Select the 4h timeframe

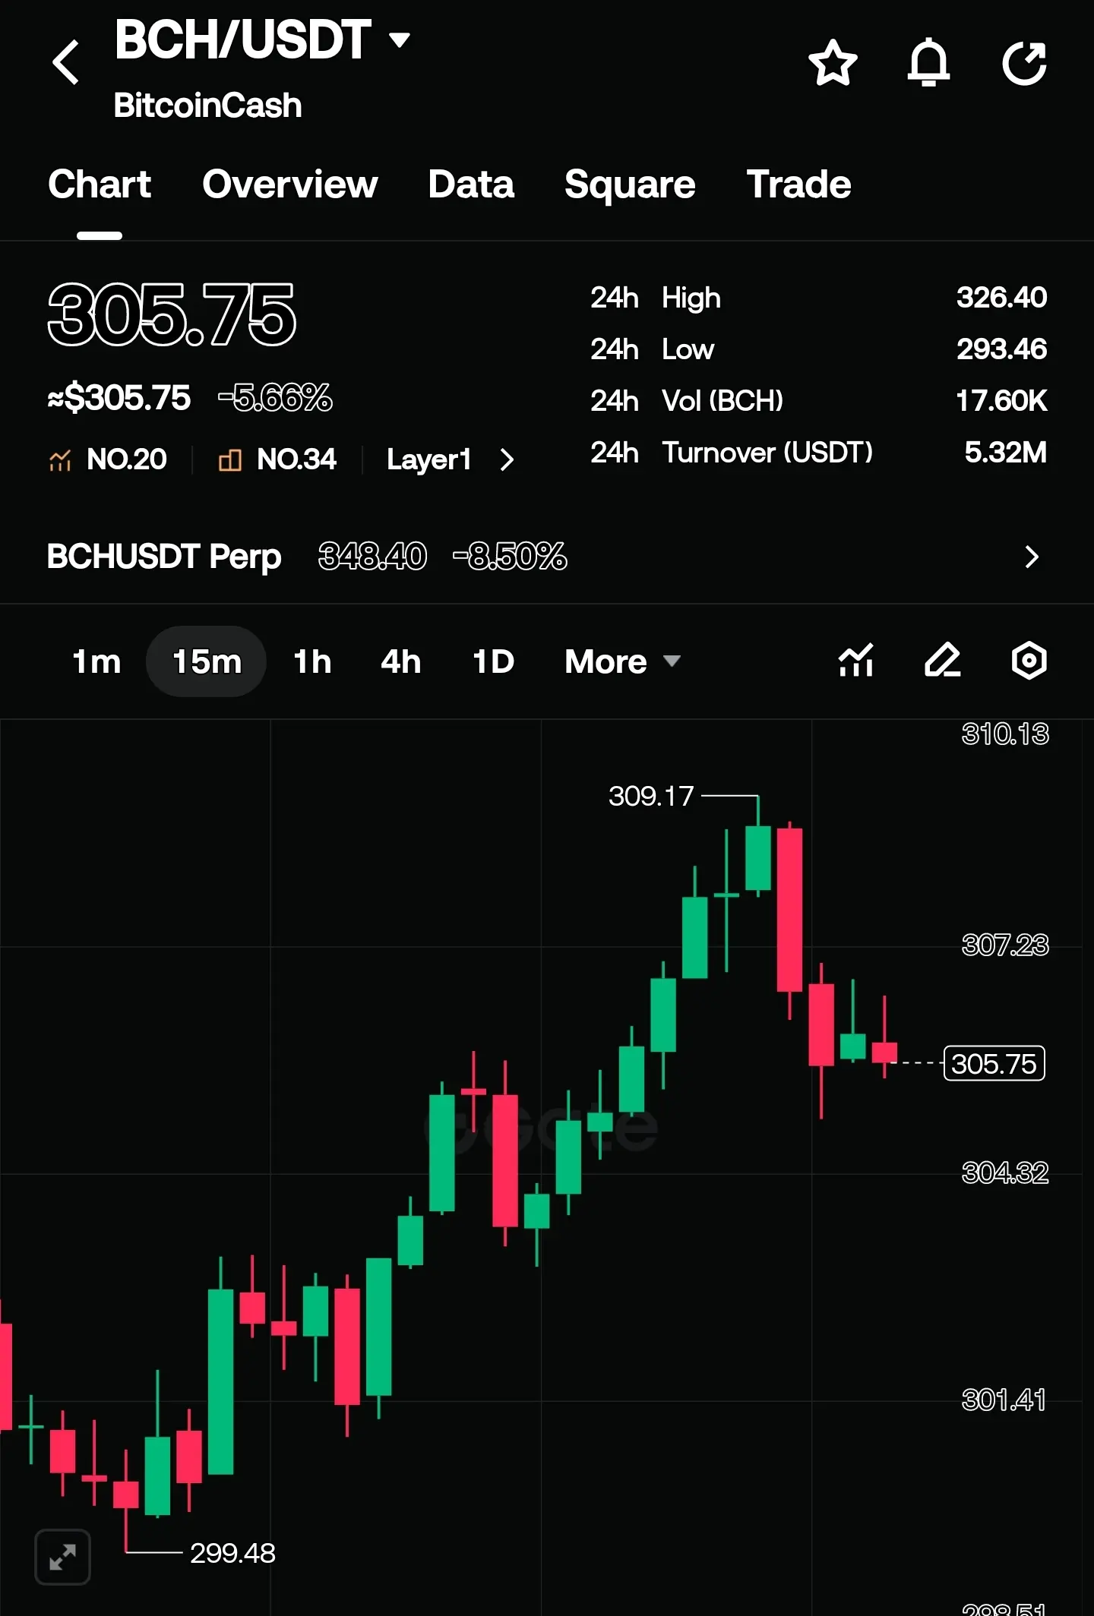pyautogui.click(x=400, y=661)
